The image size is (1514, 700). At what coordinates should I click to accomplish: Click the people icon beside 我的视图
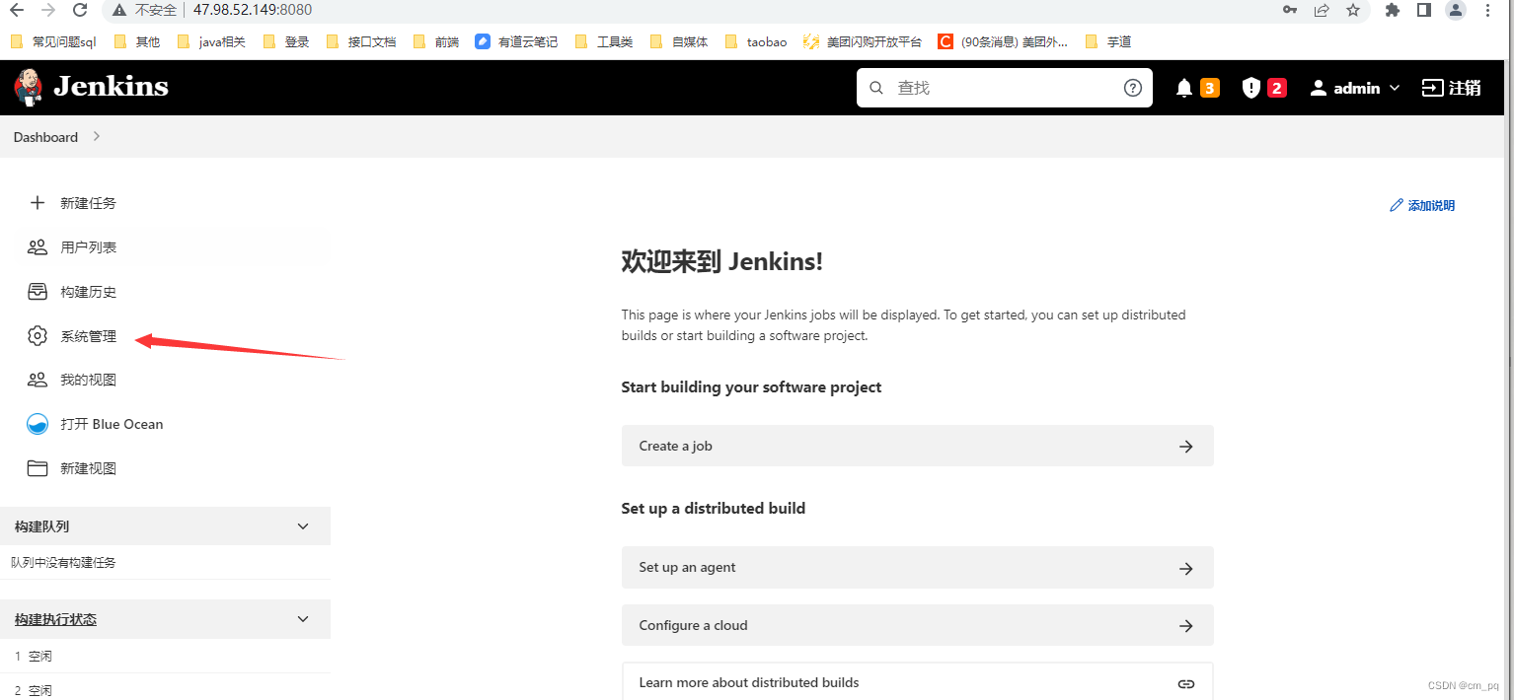click(x=38, y=380)
